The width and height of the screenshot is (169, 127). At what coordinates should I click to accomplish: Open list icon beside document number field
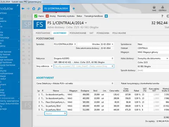75,44
